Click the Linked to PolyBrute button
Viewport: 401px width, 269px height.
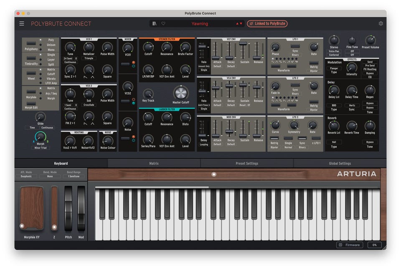click(267, 23)
